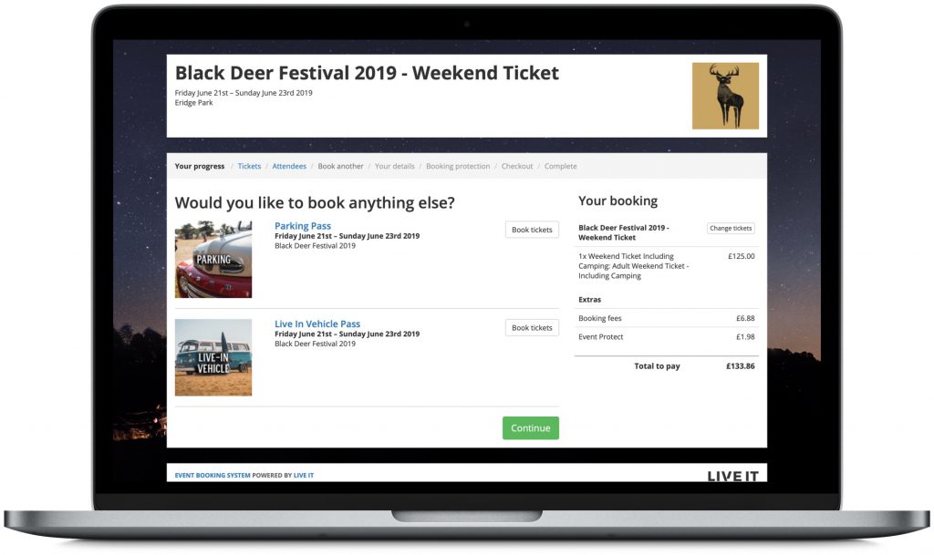
Task: Click the Change tickets button
Action: point(731,228)
